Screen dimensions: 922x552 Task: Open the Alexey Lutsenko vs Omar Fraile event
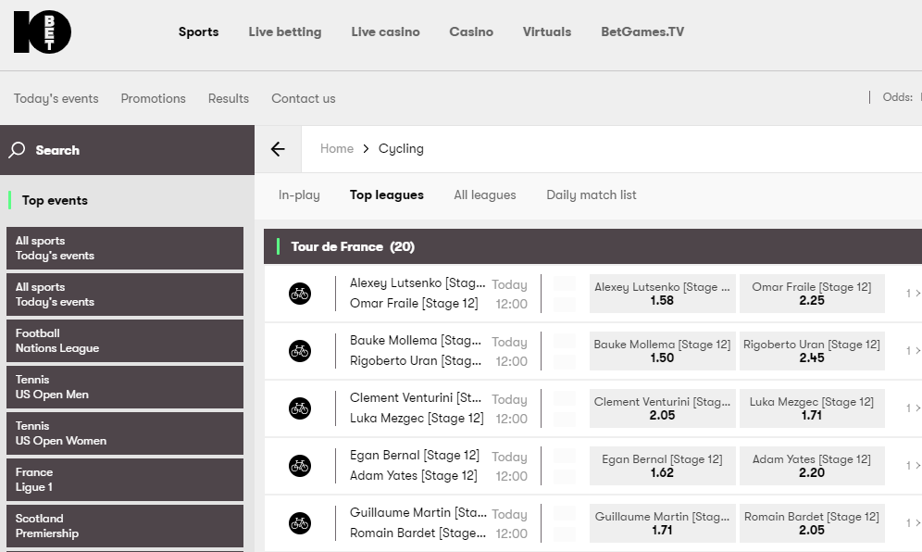[x=417, y=293]
